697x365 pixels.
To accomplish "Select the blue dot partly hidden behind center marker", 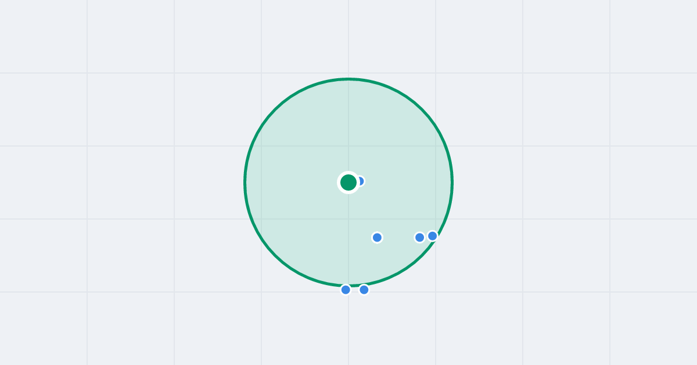I will (361, 181).
